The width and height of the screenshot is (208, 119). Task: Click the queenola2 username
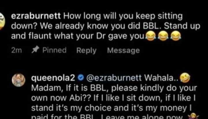tap(53, 78)
